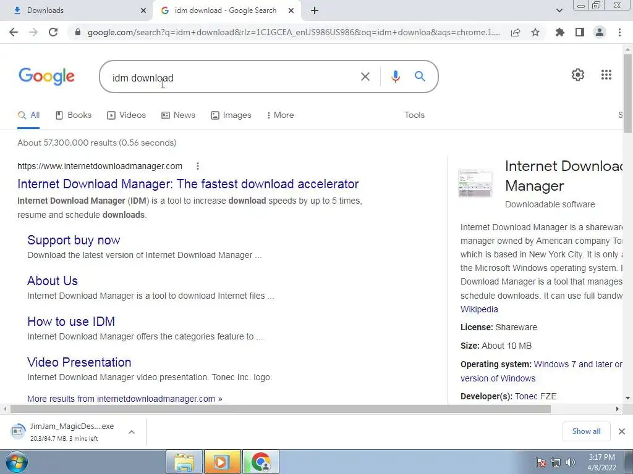633x474 pixels.
Task: Click the vertical page scrollbar thumb
Action: click(x=628, y=93)
